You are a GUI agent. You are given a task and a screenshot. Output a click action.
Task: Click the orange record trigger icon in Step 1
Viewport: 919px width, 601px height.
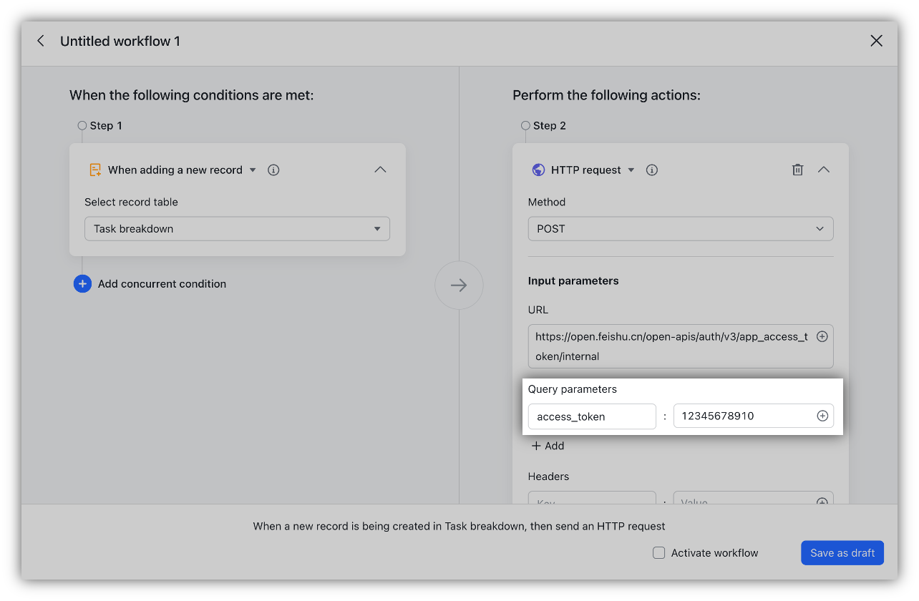95,170
